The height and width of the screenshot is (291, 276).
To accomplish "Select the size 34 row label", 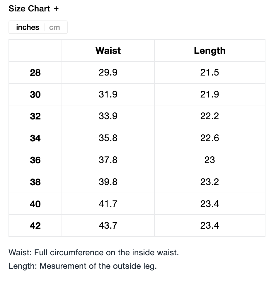I will (35, 138).
